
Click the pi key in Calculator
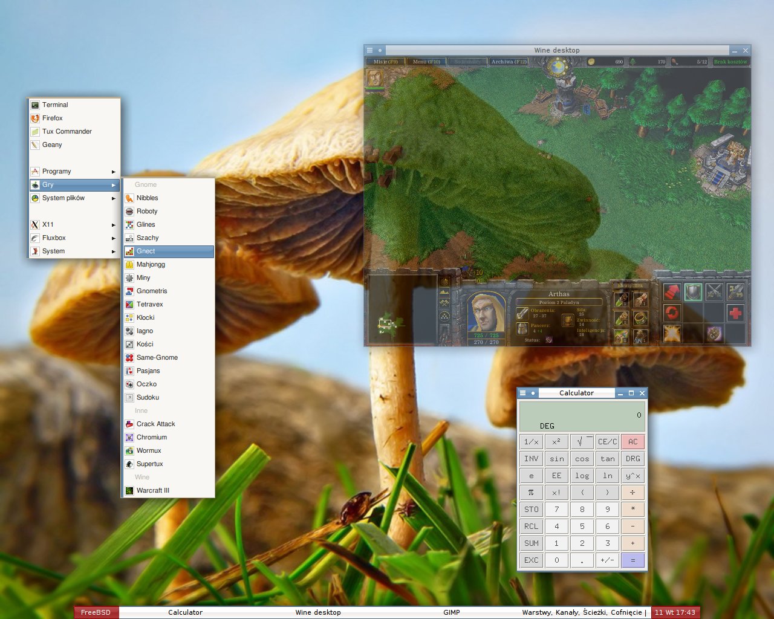[531, 492]
